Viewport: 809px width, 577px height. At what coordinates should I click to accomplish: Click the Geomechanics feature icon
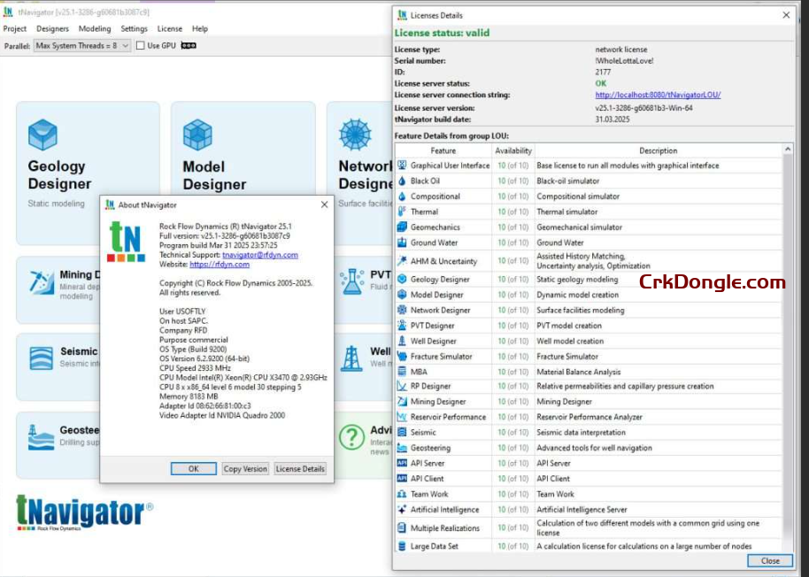[401, 227]
